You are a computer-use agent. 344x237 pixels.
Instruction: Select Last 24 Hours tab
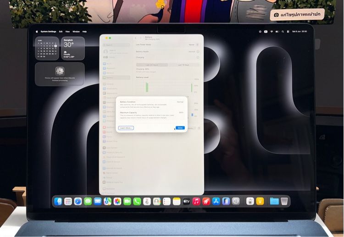point(152,65)
